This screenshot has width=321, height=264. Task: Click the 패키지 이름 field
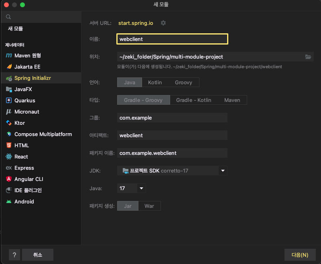coord(172,153)
